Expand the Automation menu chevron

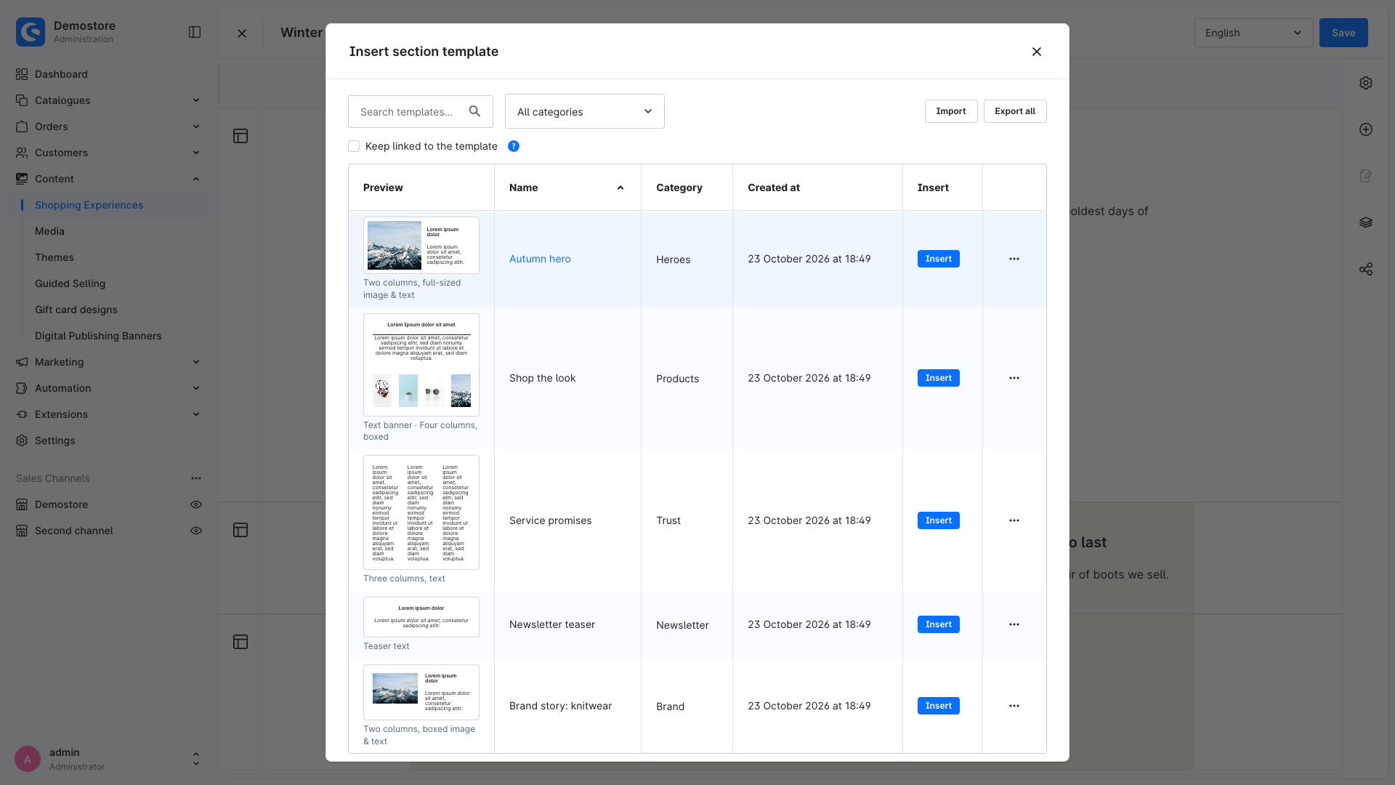196,388
